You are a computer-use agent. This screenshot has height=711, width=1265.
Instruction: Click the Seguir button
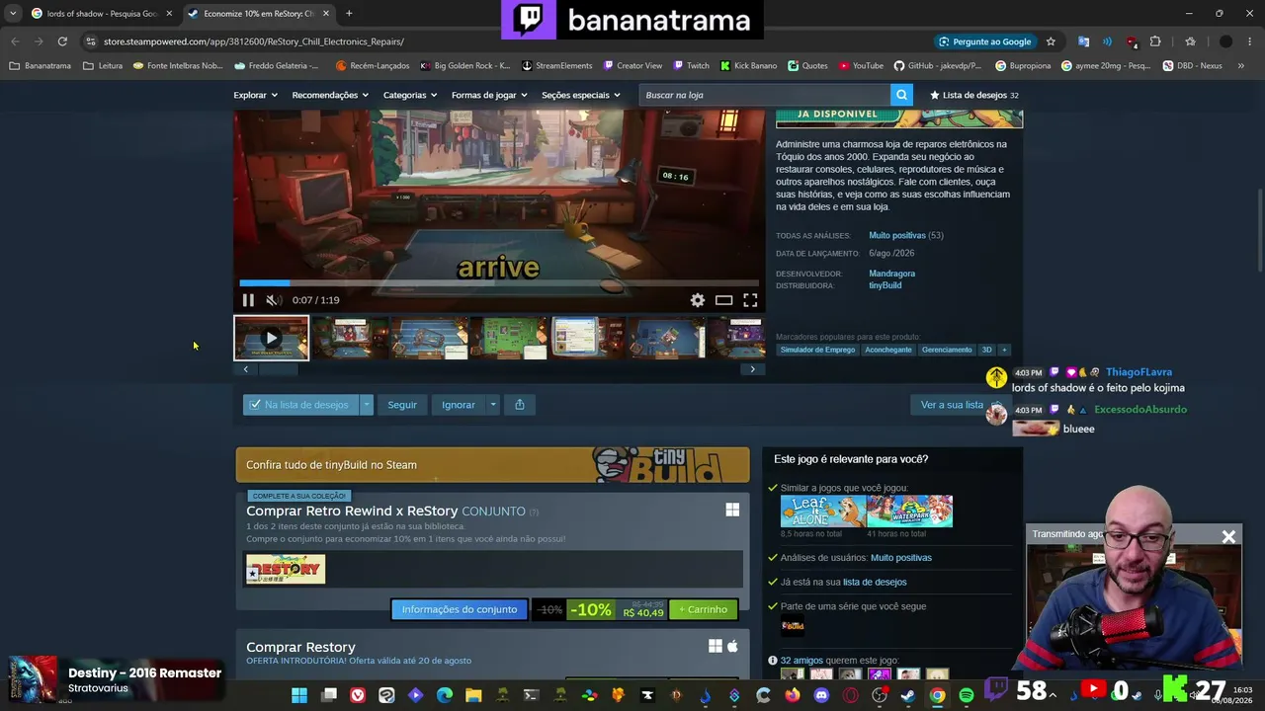click(401, 405)
